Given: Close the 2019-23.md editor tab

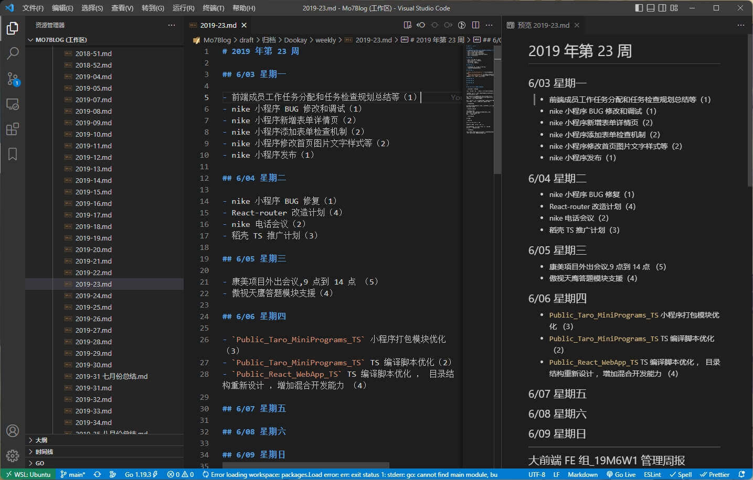Looking at the screenshot, I should 244,25.
